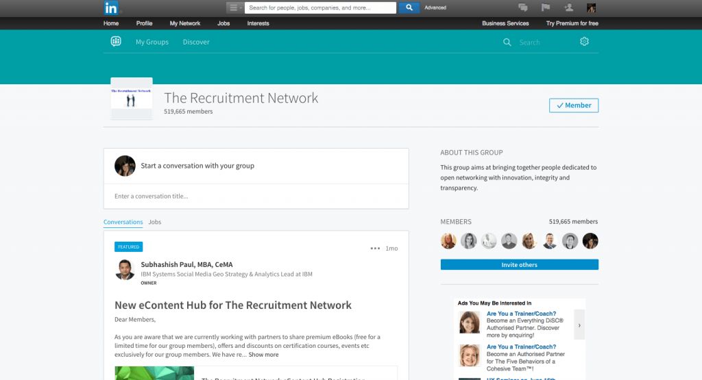
Task: Open the Interests menu
Action: tap(258, 23)
